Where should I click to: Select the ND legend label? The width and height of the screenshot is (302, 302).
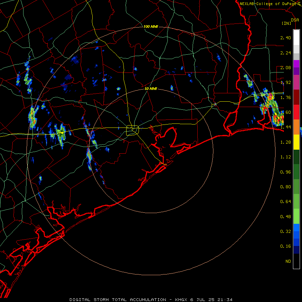tap(288, 261)
